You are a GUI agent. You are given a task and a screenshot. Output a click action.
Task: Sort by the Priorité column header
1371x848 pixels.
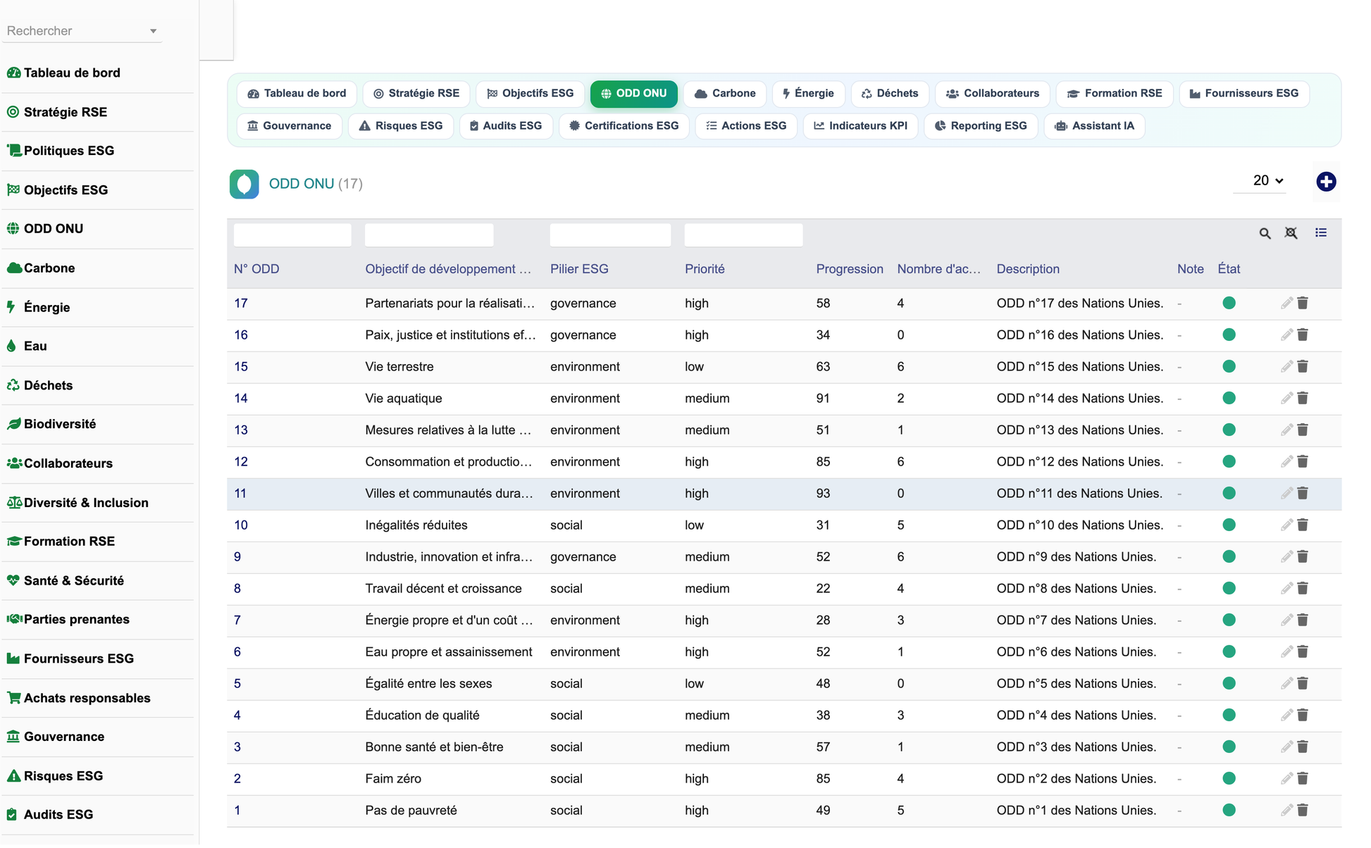coord(705,269)
